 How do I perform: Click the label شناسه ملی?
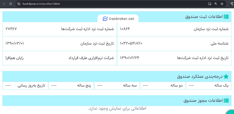220,43
